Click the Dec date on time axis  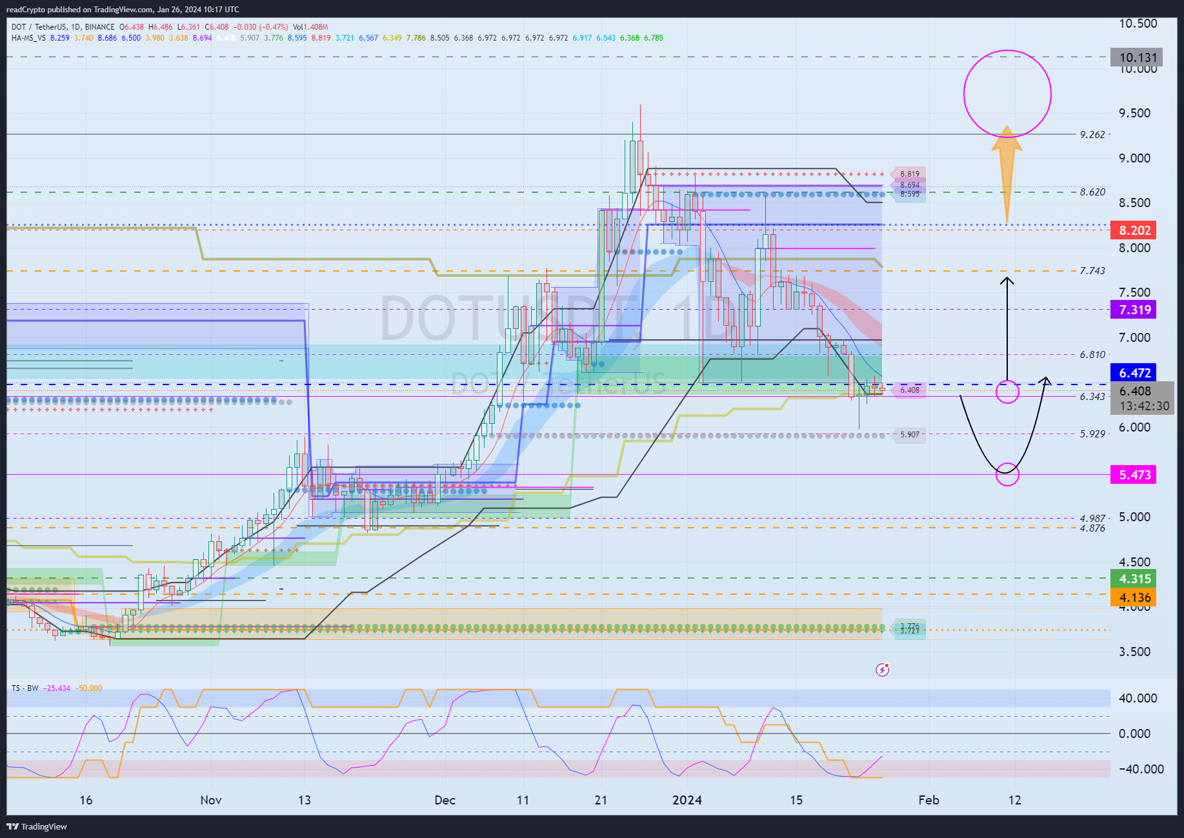[x=445, y=800]
